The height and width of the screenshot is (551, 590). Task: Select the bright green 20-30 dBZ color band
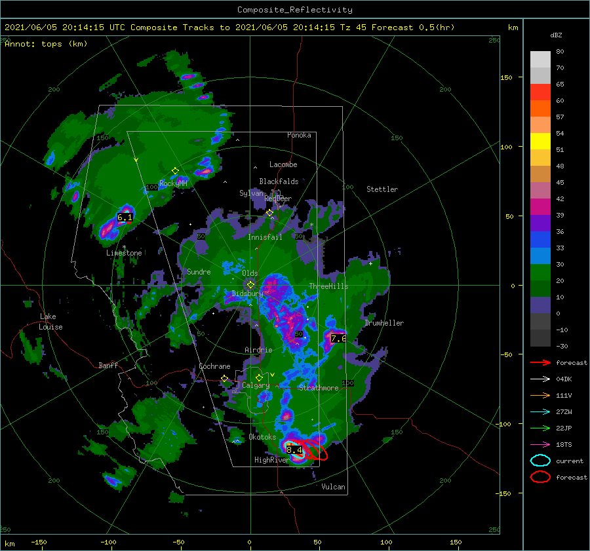540,272
